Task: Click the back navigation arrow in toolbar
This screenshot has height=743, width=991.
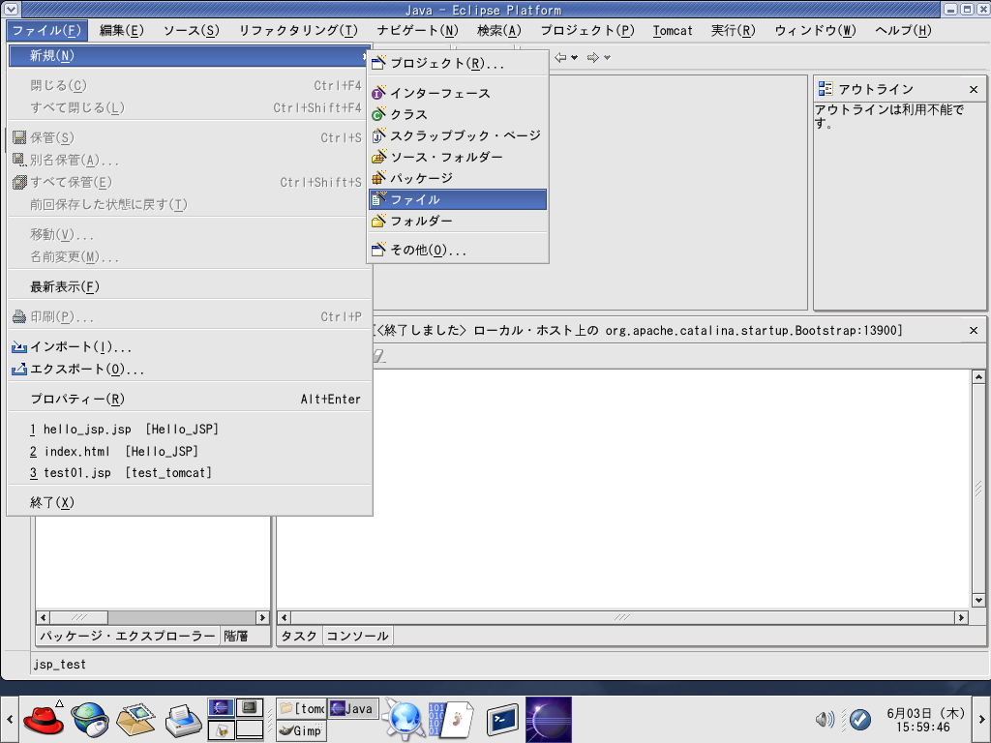Action: point(560,57)
